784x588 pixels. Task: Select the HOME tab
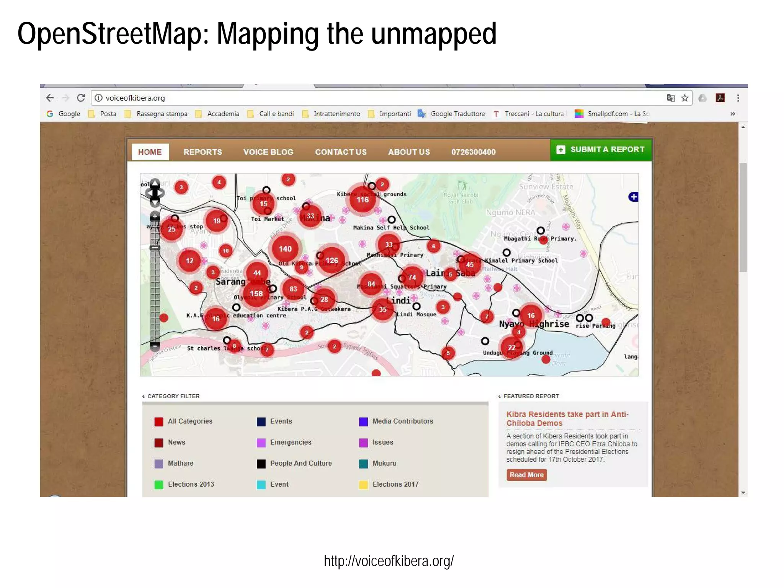pos(150,152)
